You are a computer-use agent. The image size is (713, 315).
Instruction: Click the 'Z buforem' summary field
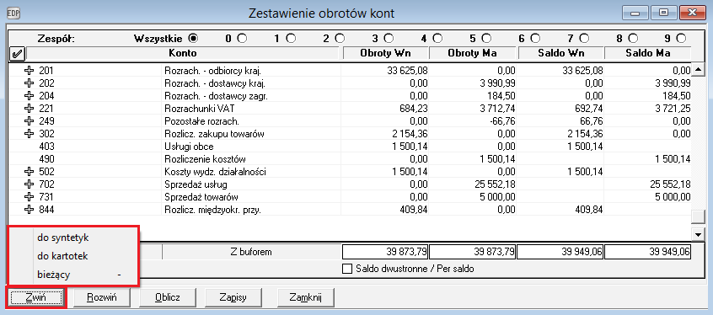(x=251, y=252)
